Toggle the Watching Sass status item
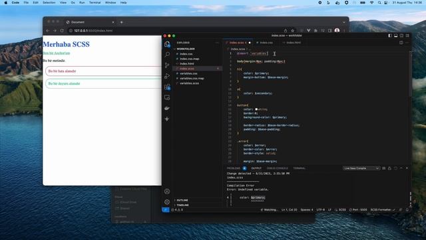Image resolution: width=426 pixels, height=240 pixels. (x=269, y=210)
